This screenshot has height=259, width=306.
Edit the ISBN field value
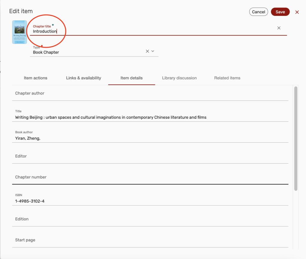point(149,201)
